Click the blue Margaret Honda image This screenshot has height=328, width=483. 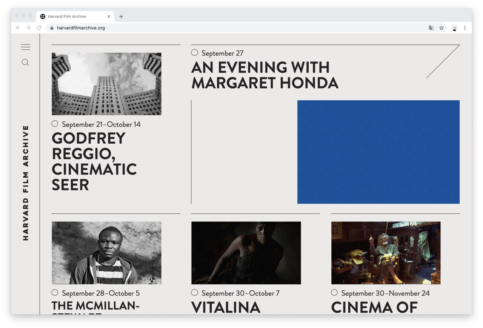tap(378, 152)
